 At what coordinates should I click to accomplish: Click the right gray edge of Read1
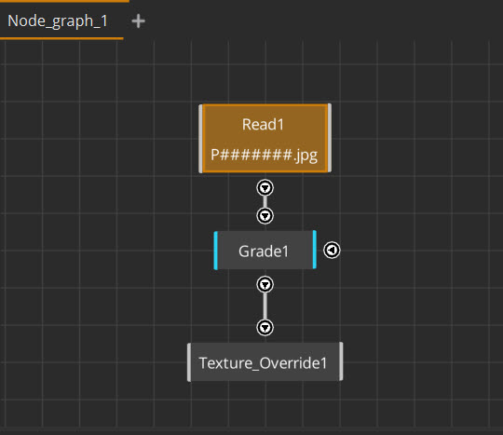click(330, 138)
